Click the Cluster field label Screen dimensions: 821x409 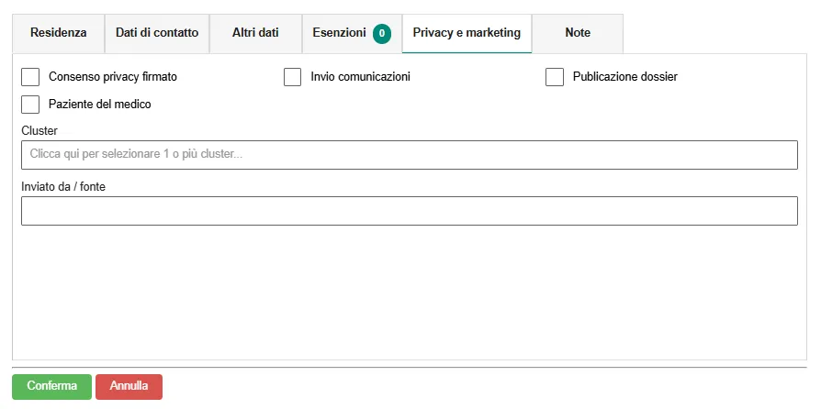39,131
